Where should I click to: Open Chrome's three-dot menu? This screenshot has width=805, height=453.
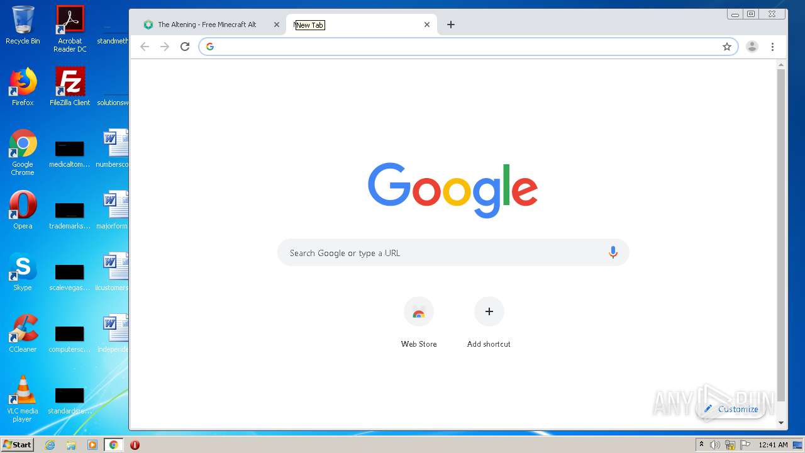(772, 47)
